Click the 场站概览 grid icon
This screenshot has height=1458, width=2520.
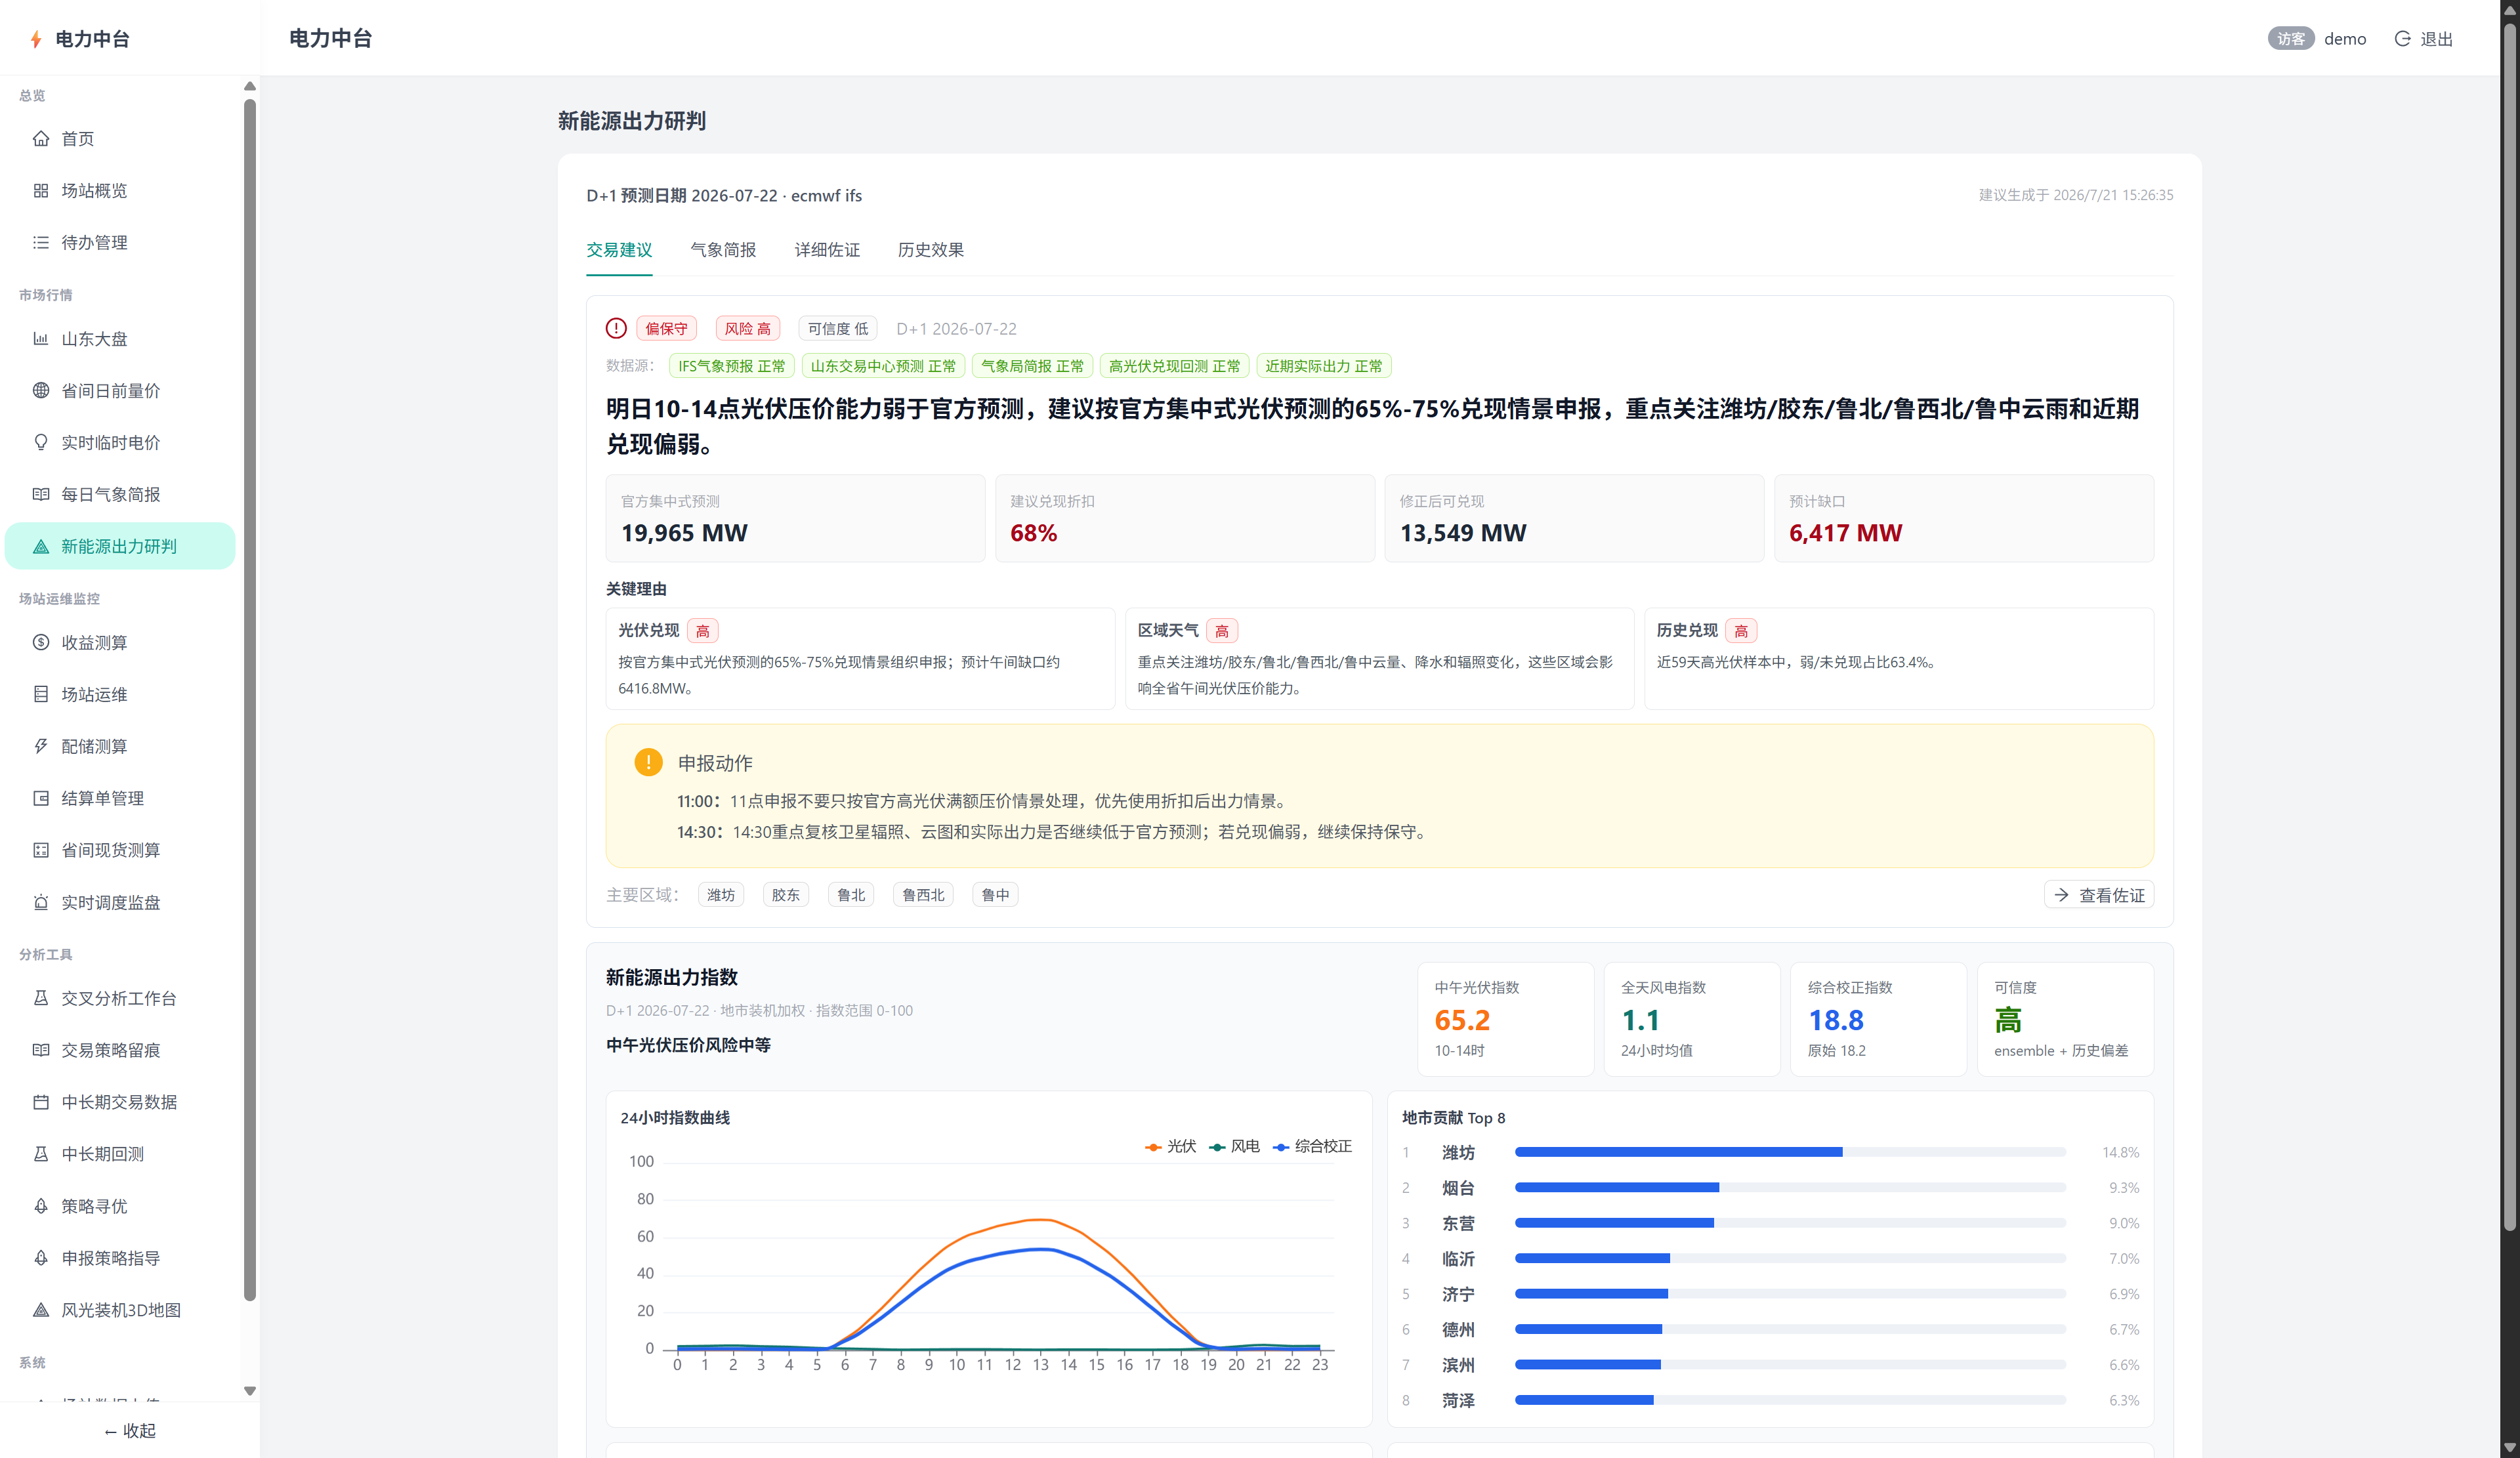pos(41,191)
